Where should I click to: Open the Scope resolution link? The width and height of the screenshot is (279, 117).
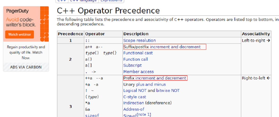(x=139, y=40)
